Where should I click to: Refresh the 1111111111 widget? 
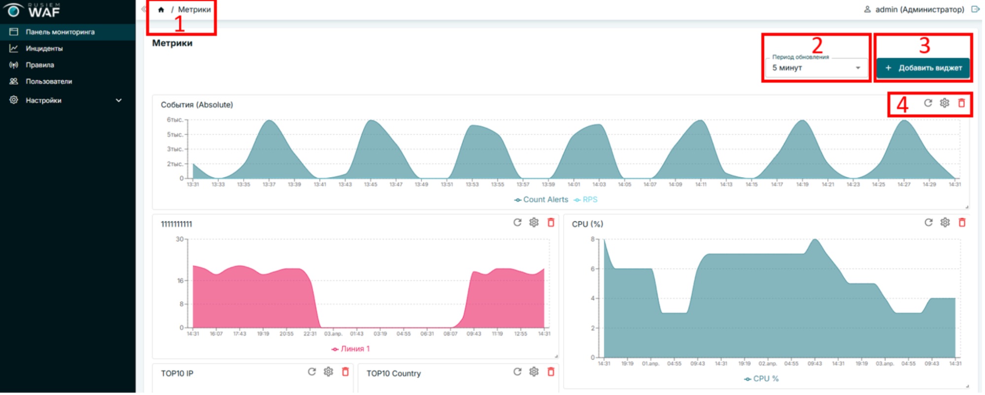pyautogui.click(x=517, y=222)
